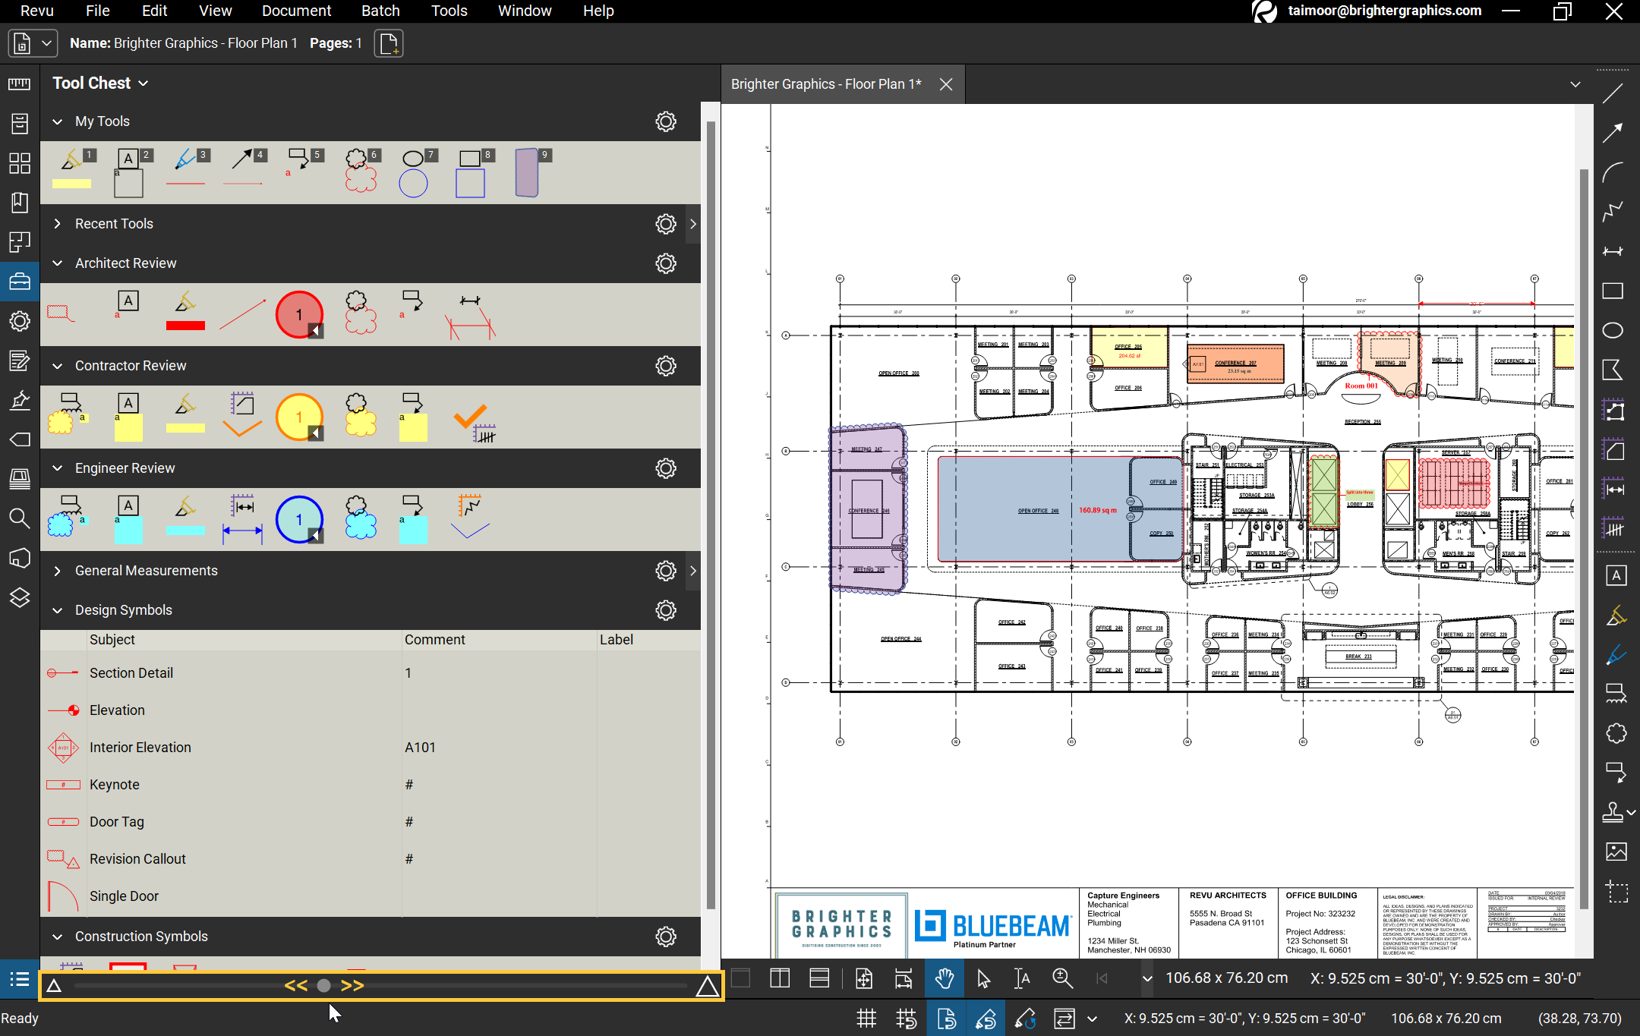
Task: Toggle Snap to Grid in status bar
Action: pos(906,1019)
